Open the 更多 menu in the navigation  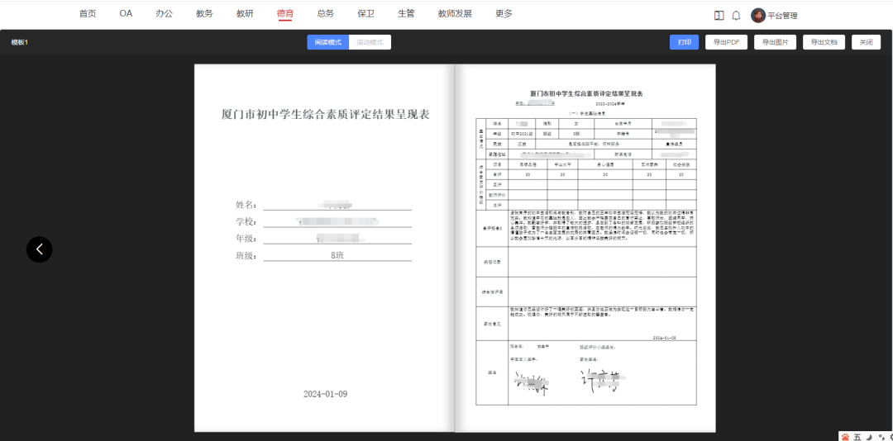504,14
